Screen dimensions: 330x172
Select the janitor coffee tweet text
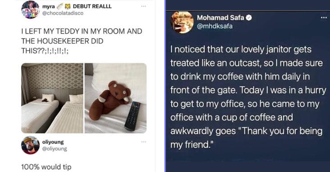248,97
